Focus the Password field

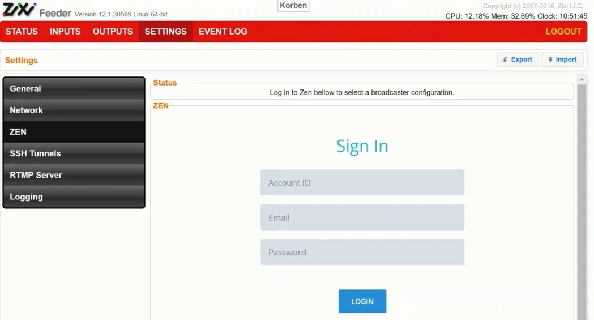(362, 252)
